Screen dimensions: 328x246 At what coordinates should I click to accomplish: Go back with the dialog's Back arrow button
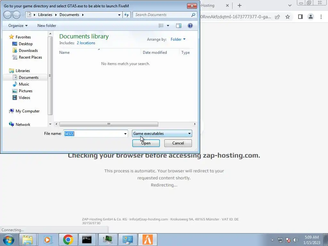pos(7,15)
